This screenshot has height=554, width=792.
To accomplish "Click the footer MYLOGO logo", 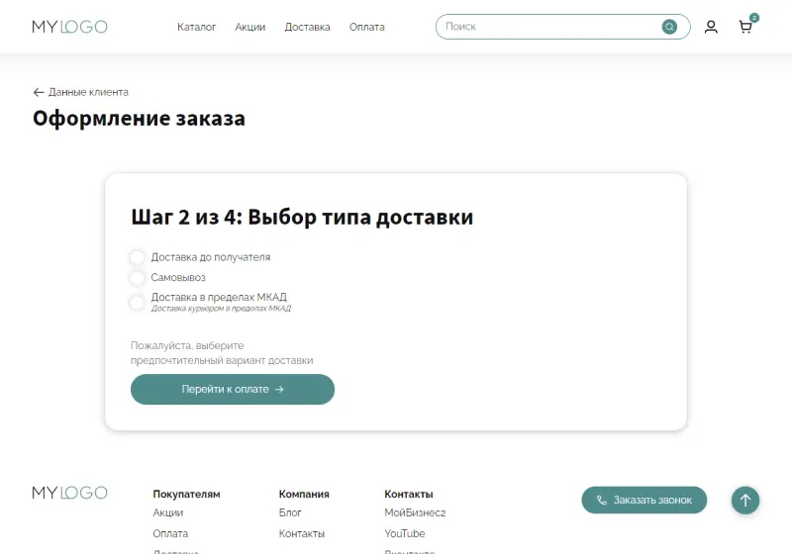I will tap(69, 493).
